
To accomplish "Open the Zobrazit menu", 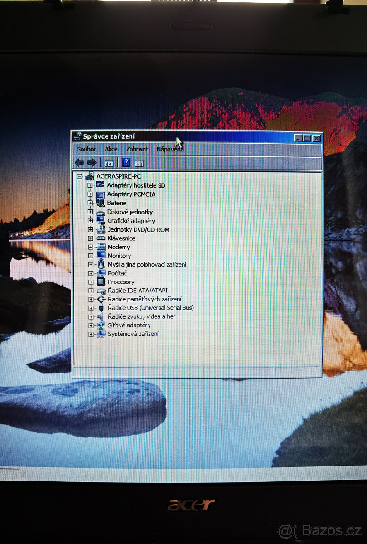I will click(137, 149).
